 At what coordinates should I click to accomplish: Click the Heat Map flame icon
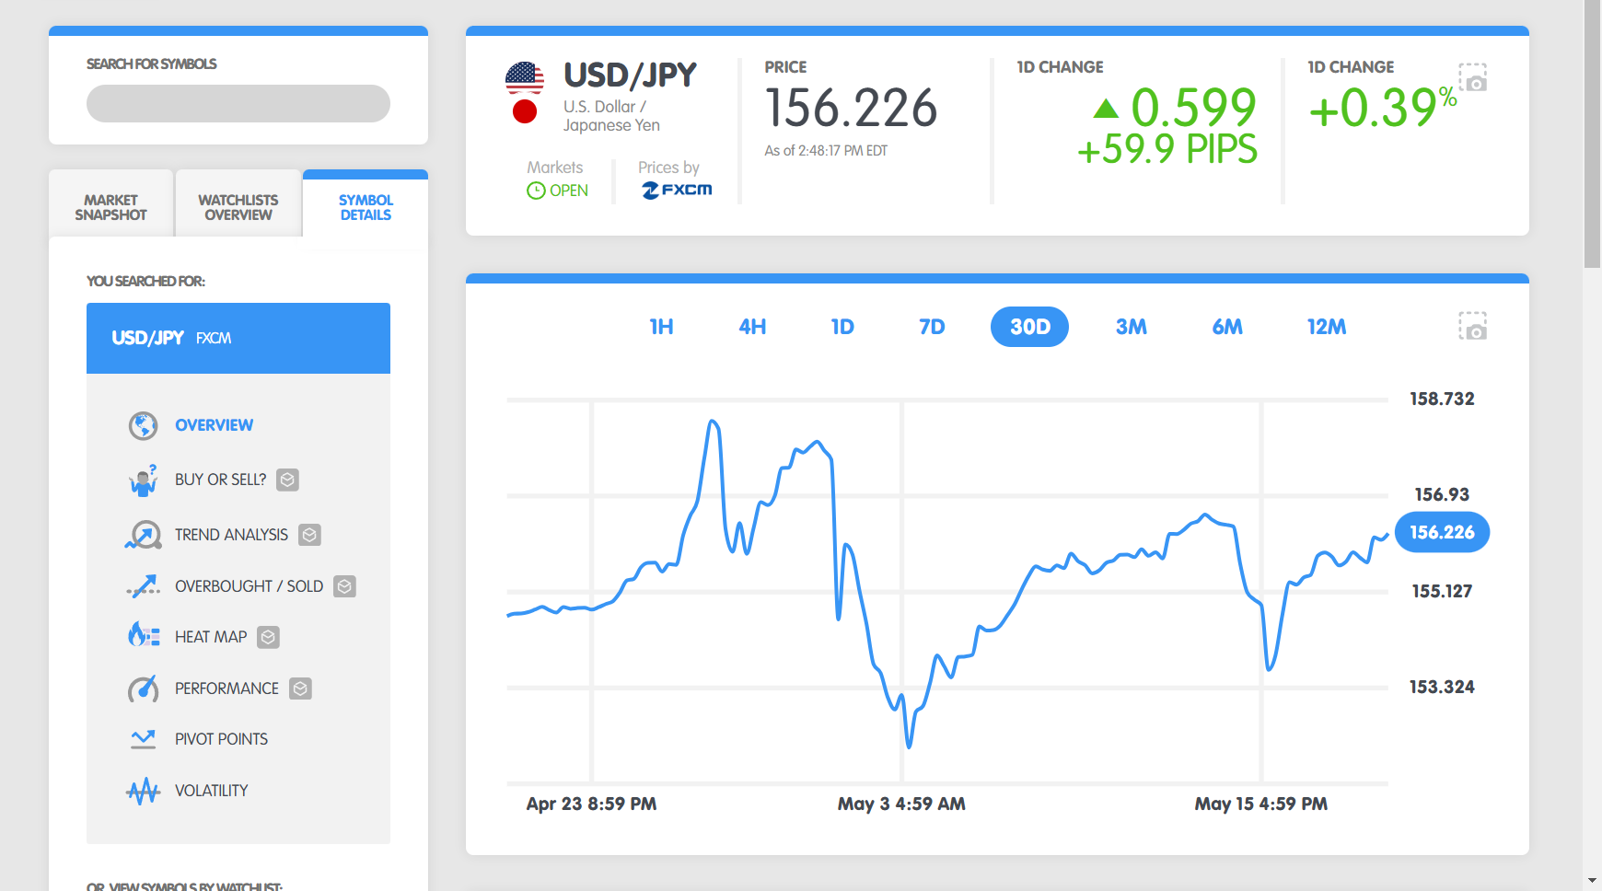pos(143,636)
